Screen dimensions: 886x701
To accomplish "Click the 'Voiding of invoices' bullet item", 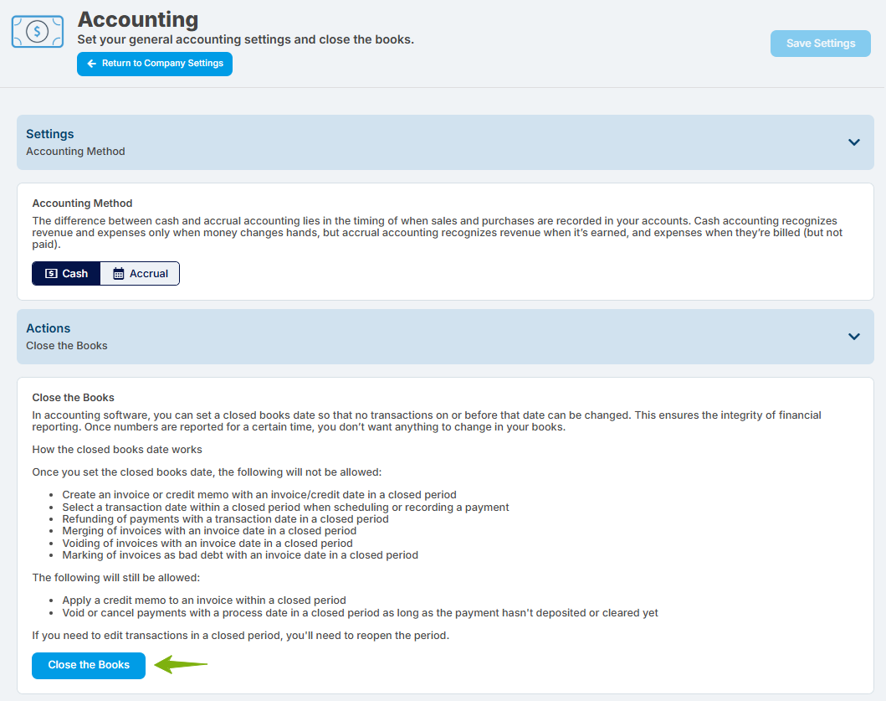I will point(207,544).
